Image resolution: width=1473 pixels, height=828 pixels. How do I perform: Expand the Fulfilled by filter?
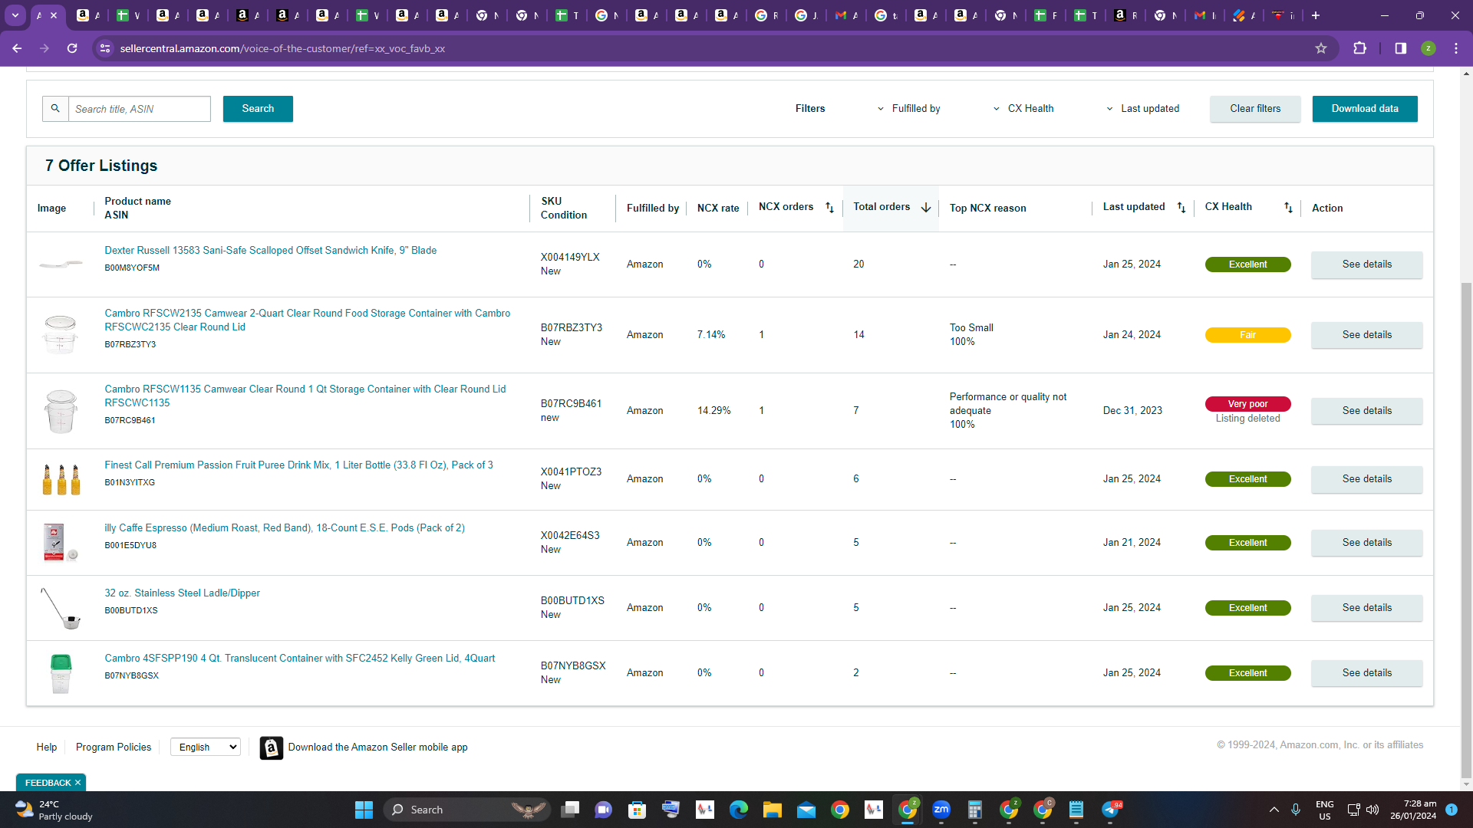(909, 109)
